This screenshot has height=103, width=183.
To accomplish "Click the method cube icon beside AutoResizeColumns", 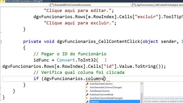I will coord(87,91).
